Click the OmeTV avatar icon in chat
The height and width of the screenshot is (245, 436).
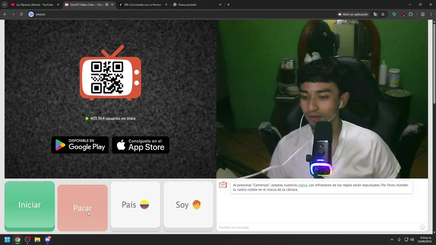click(223, 185)
